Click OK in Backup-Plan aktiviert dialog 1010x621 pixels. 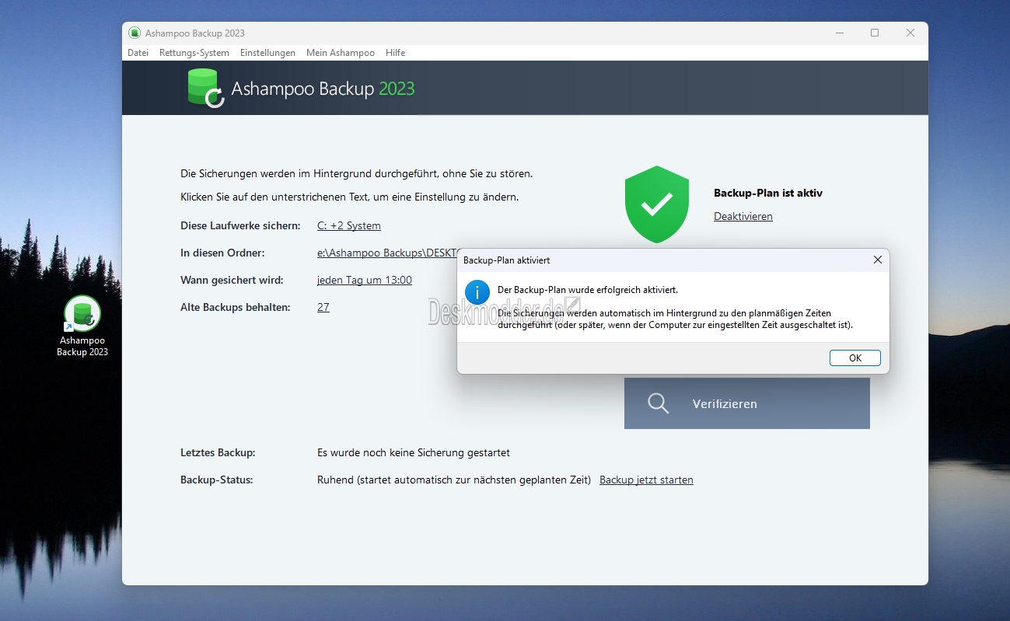(855, 358)
